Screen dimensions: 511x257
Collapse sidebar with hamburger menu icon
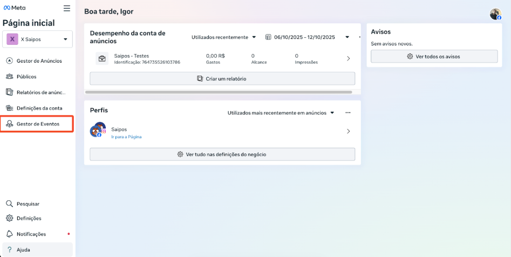[67, 8]
